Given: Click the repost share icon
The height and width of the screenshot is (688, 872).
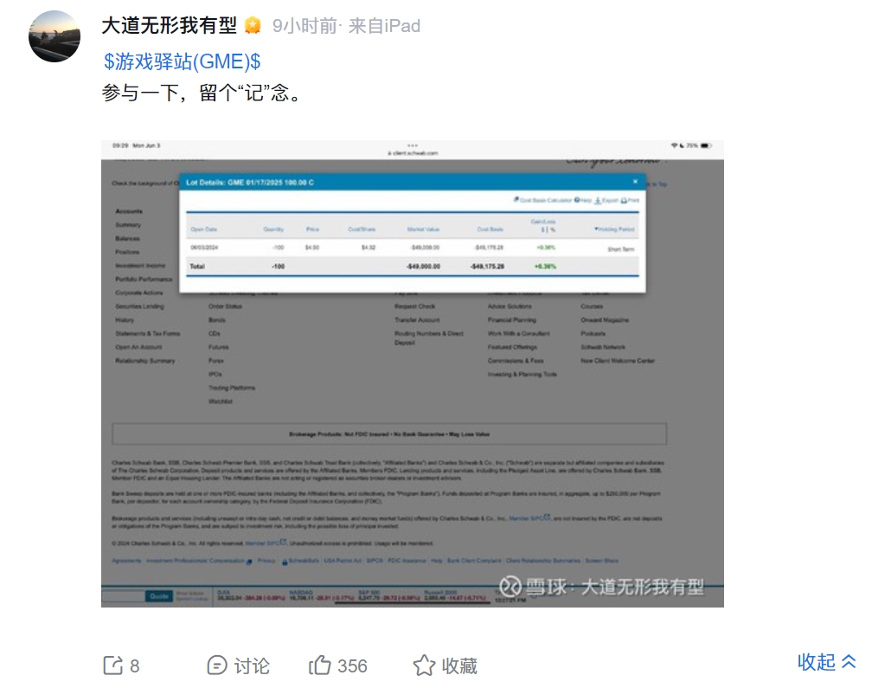Looking at the screenshot, I should tap(112, 665).
